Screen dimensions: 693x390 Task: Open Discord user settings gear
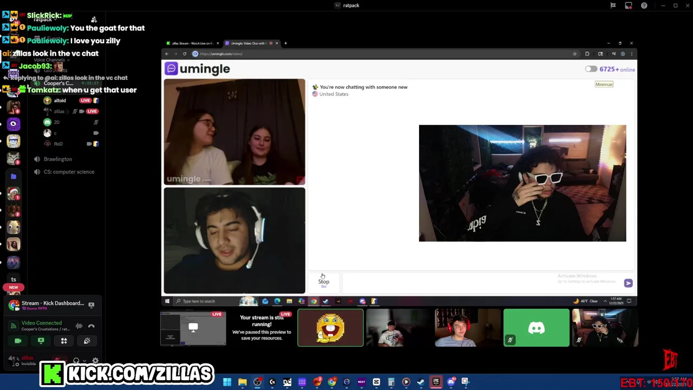coord(95,361)
